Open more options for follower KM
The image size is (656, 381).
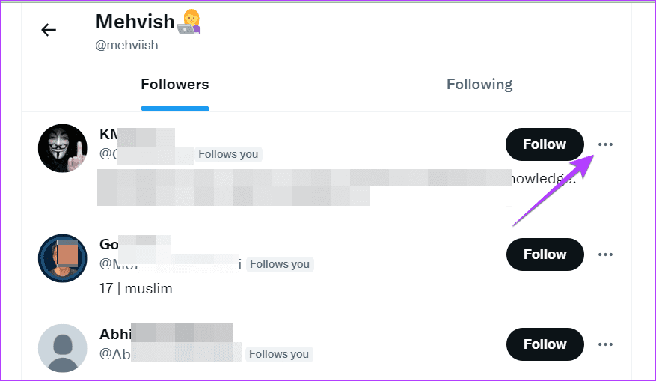click(605, 144)
